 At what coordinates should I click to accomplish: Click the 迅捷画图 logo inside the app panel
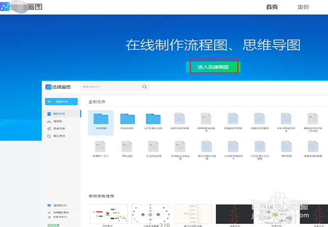pyautogui.click(x=58, y=87)
